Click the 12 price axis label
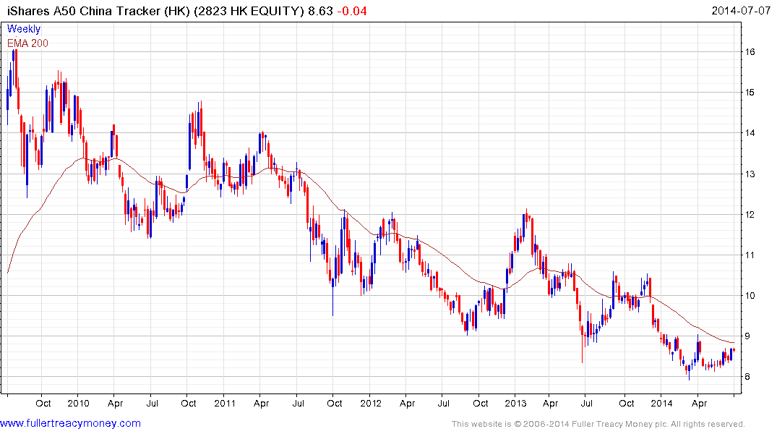 750,215
